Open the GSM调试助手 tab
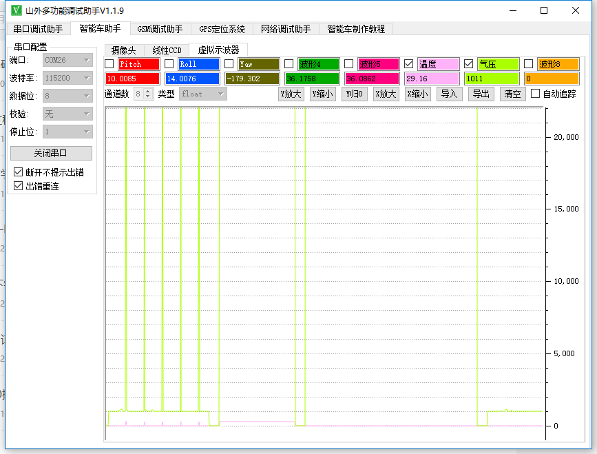597x454 pixels. (160, 29)
